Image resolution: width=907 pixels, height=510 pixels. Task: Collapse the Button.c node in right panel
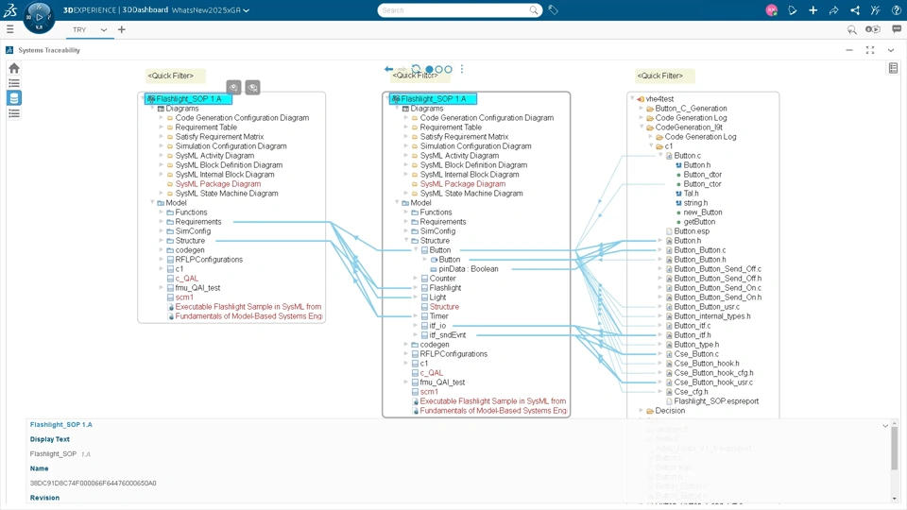click(x=660, y=156)
